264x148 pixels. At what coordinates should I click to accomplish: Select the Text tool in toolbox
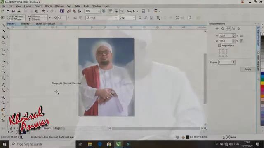point(3,78)
